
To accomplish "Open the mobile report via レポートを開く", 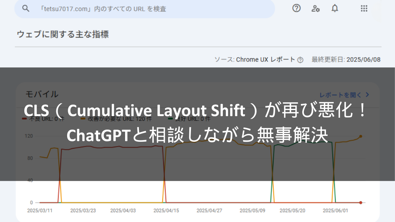I will pyautogui.click(x=345, y=95).
